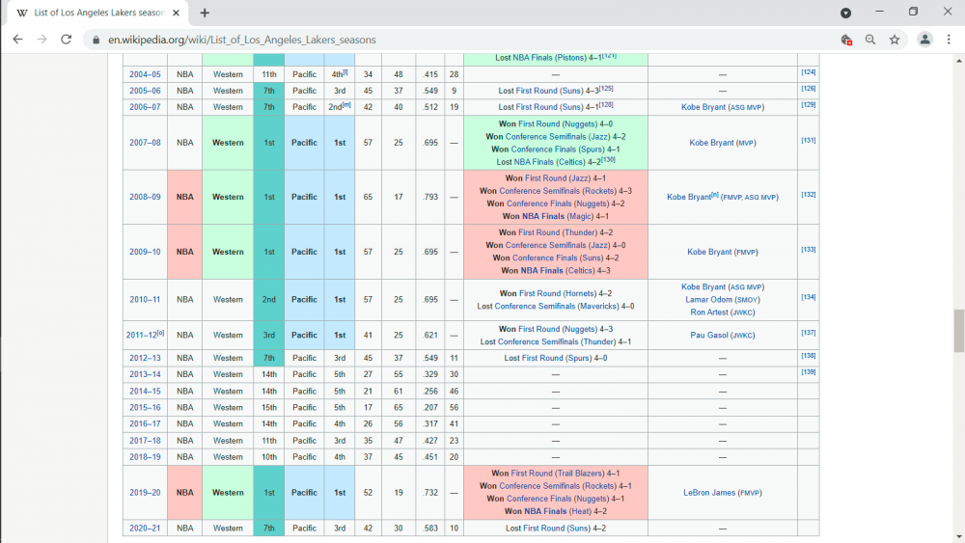965x543 pixels.
Task: Reload the Wikipedia page
Action: point(66,40)
